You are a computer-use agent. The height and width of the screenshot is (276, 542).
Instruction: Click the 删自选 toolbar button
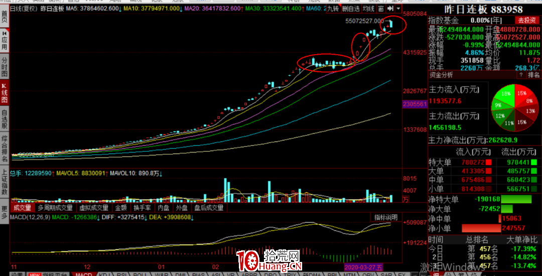[351, 9]
